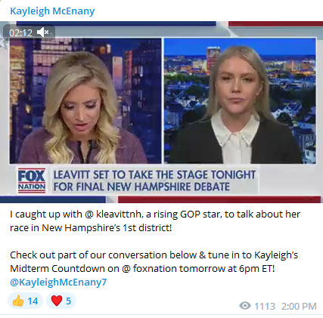Click the right video pane with city backdrop
The height and width of the screenshot is (318, 323).
pyautogui.click(x=240, y=100)
